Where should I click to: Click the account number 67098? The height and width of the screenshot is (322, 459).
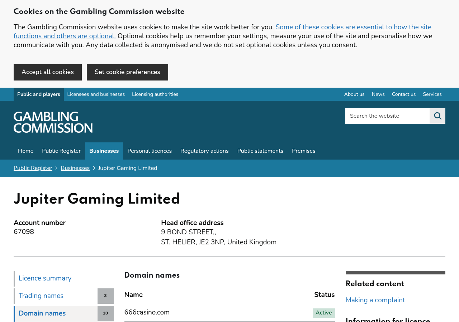point(24,232)
